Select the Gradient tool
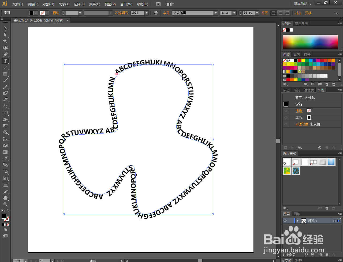Screen dimensions: 343x262 tap(5, 152)
